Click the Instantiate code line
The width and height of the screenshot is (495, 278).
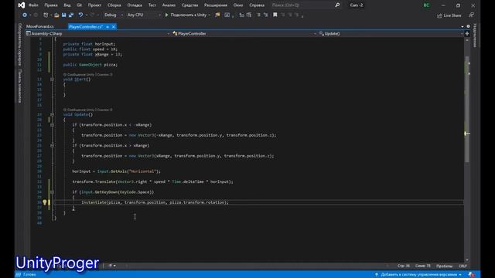155,202
